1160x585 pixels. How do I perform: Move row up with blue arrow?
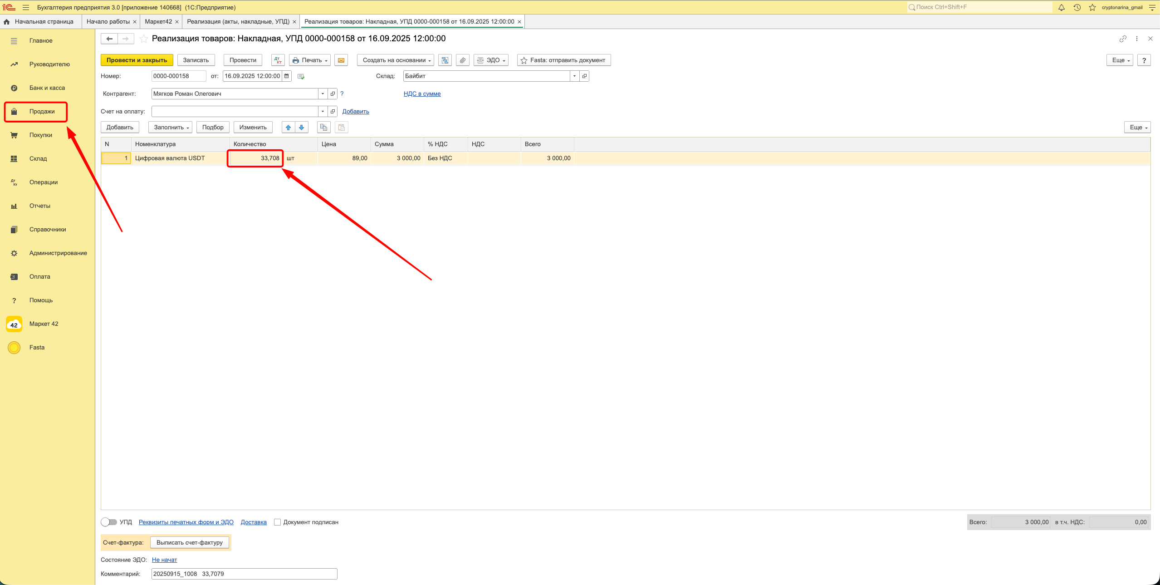click(288, 128)
